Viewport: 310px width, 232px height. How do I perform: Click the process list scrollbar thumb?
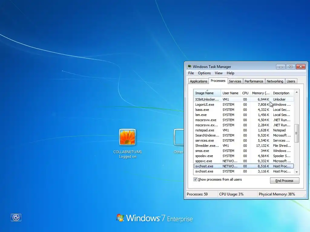pos(296,133)
